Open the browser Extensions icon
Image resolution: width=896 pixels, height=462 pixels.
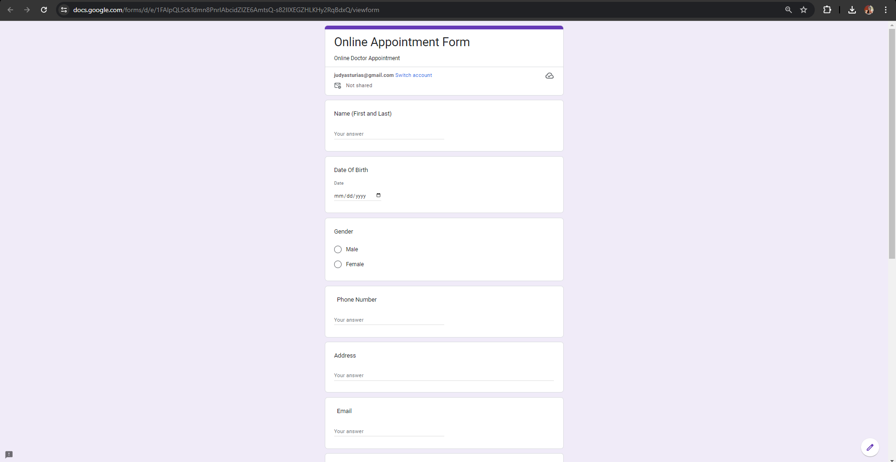click(x=827, y=10)
